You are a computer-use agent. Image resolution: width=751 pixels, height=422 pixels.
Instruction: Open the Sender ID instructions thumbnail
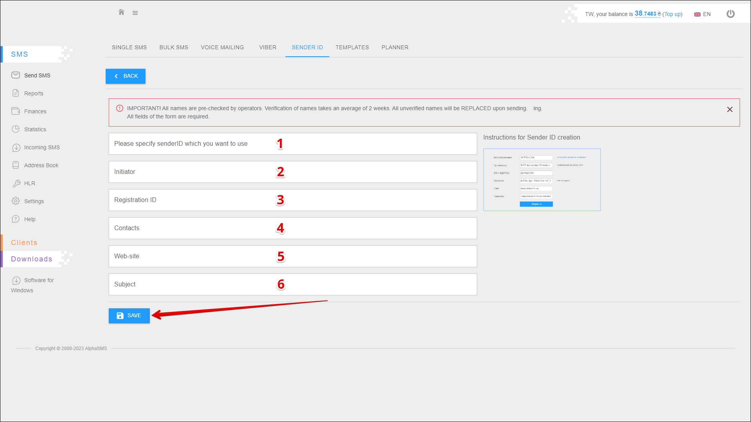tap(542, 180)
